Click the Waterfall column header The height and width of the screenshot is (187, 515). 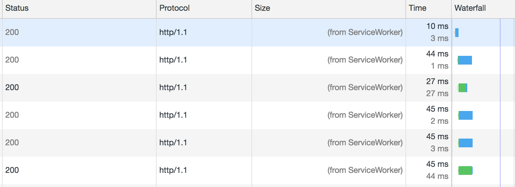point(470,8)
